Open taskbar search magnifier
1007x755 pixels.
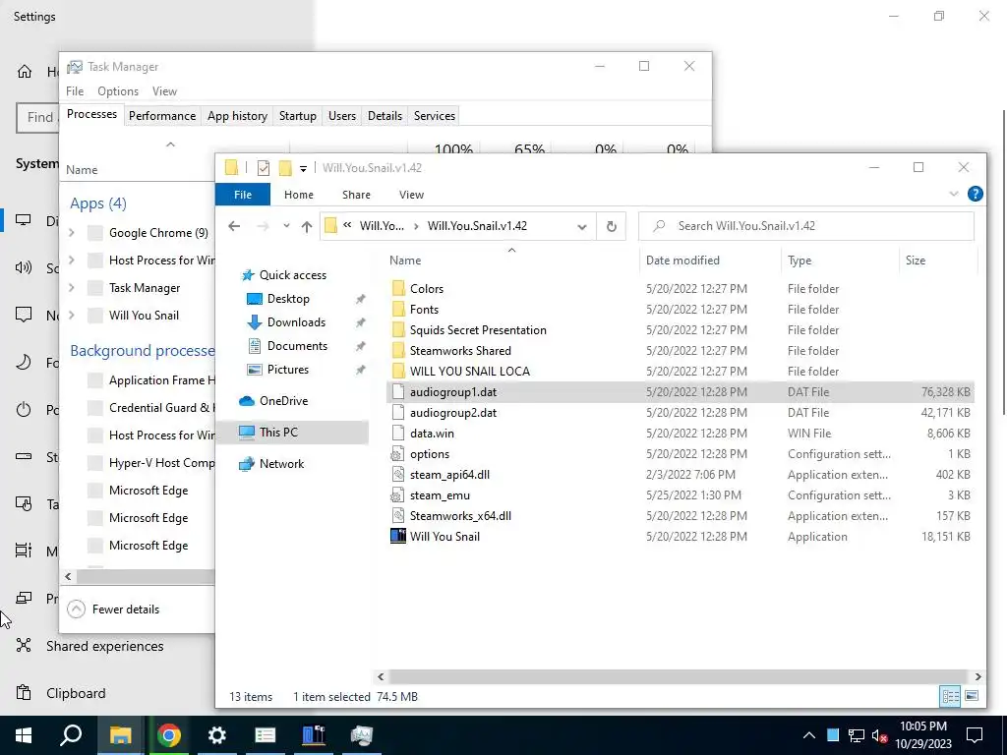[x=71, y=735]
